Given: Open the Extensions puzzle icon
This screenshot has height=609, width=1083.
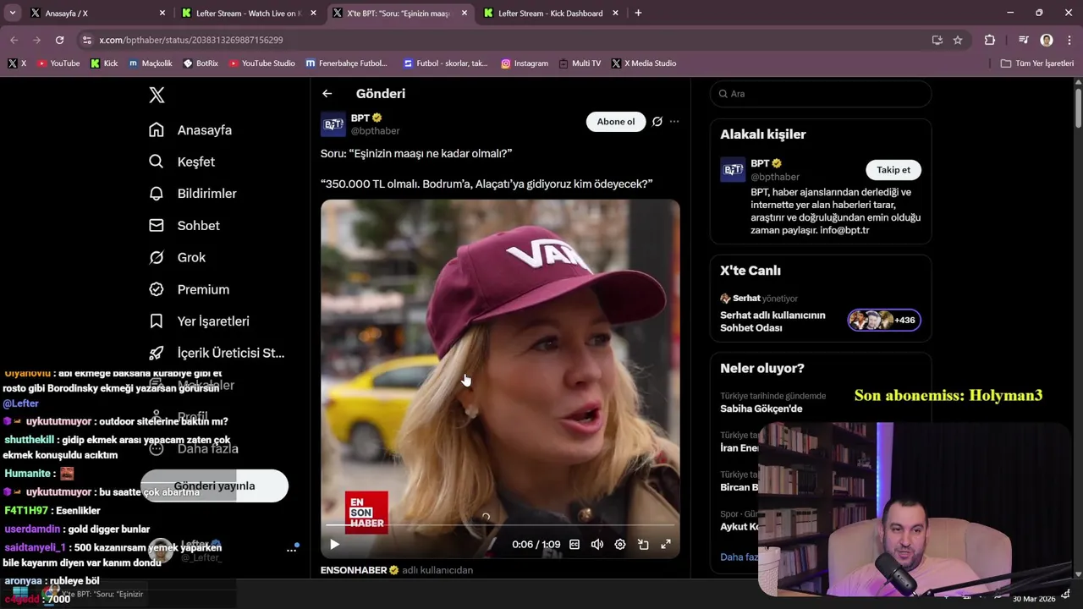Looking at the screenshot, I should click(990, 40).
